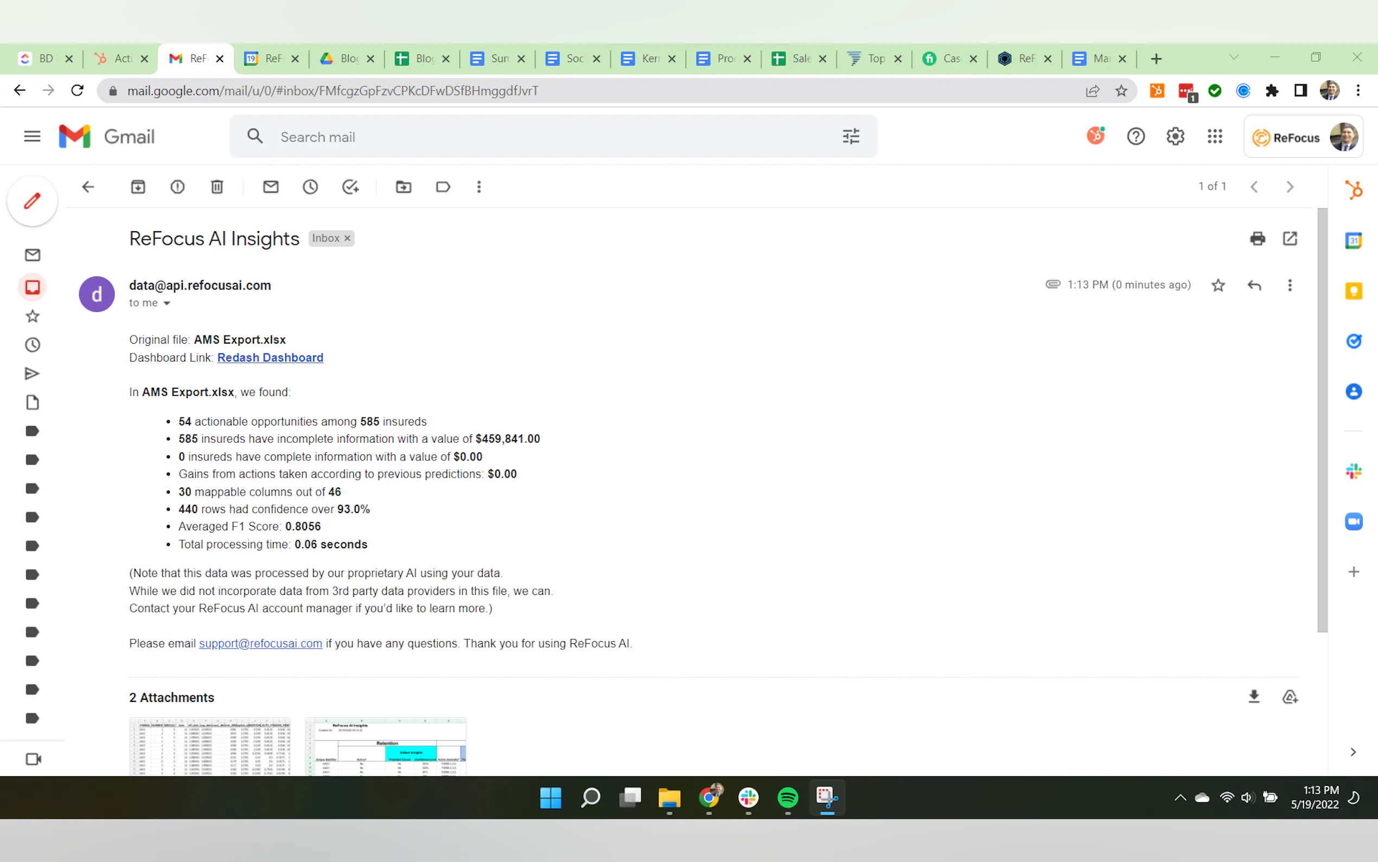The width and height of the screenshot is (1378, 862).
Task: Print the ReFocus AI Insights email
Action: (1257, 238)
